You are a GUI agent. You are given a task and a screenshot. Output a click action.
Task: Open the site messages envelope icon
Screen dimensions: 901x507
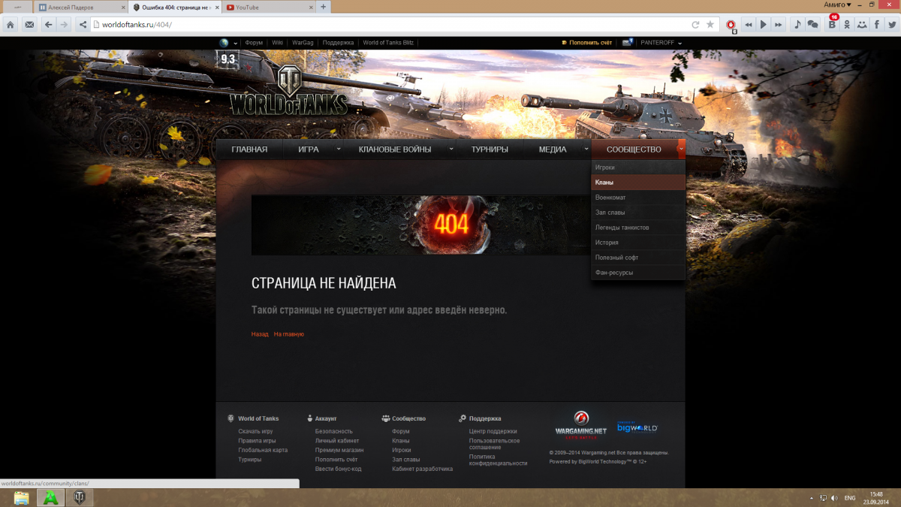[627, 43]
